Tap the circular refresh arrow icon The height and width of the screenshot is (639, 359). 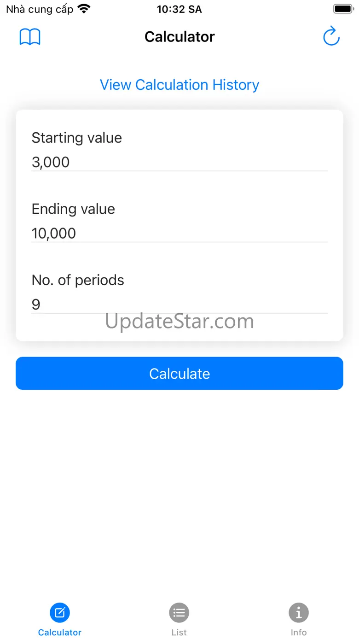click(331, 36)
